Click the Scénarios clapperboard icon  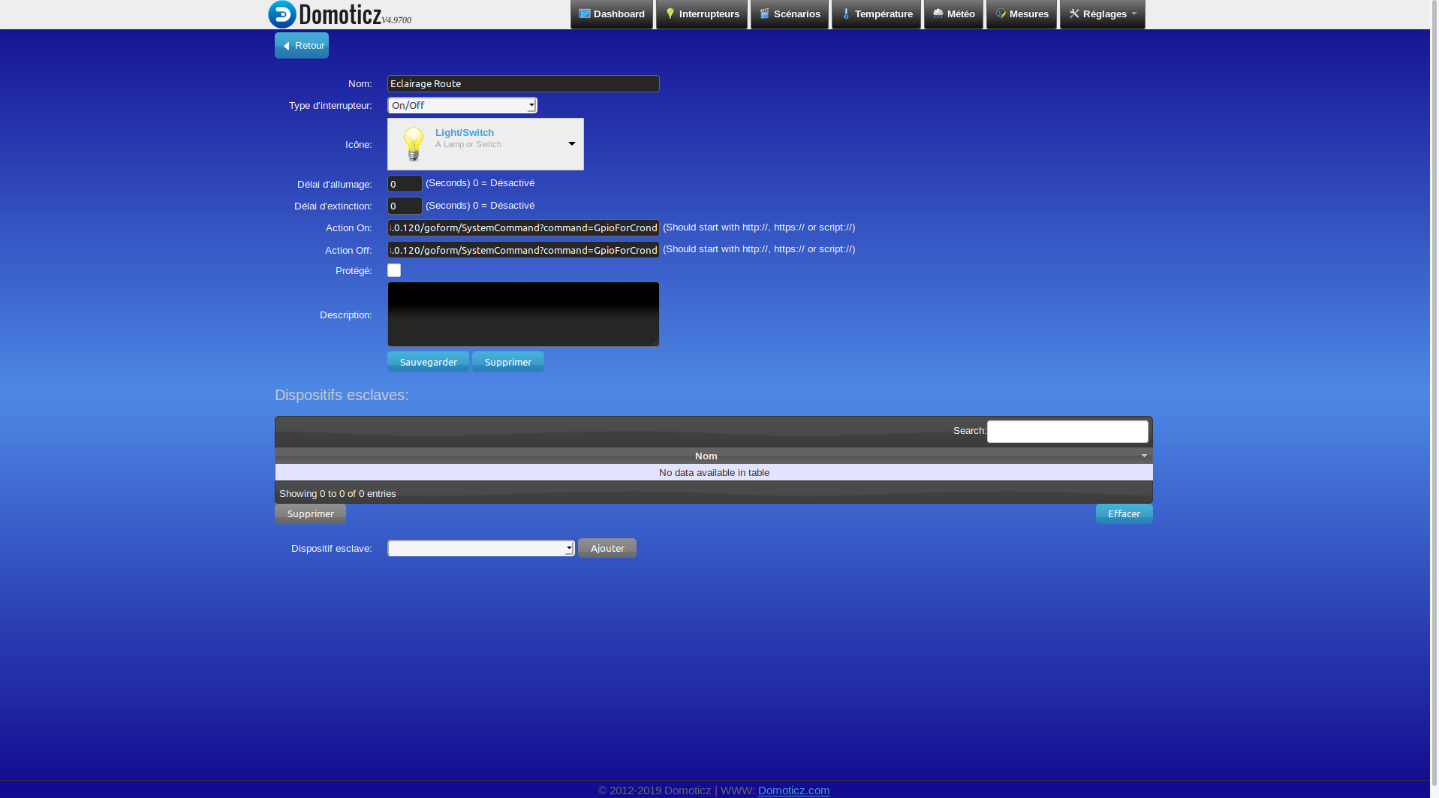(x=765, y=14)
